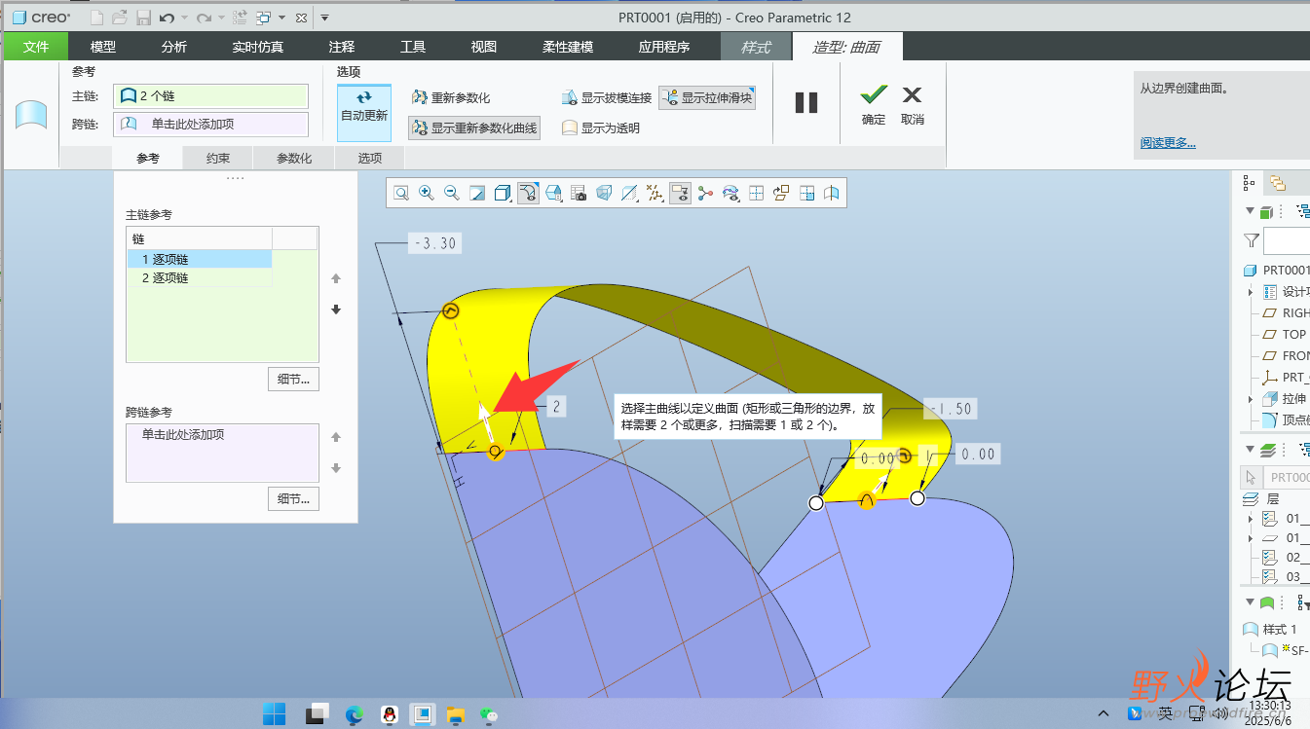Click the Pause button in the dashboard
This screenshot has width=1310, height=729.
(806, 102)
